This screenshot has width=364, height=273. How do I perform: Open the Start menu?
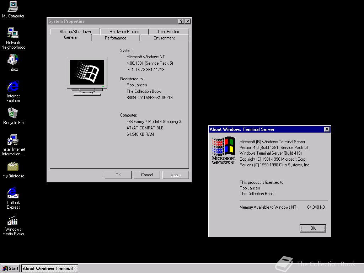(x=10, y=269)
